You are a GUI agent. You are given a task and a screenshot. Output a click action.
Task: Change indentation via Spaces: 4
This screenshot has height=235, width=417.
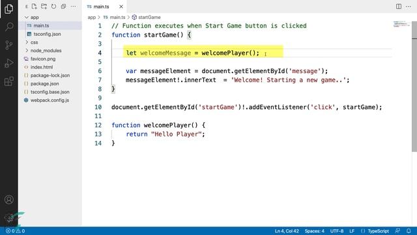[314, 231]
